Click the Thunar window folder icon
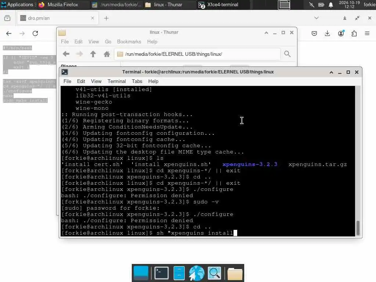376x282 pixels. coord(62,33)
